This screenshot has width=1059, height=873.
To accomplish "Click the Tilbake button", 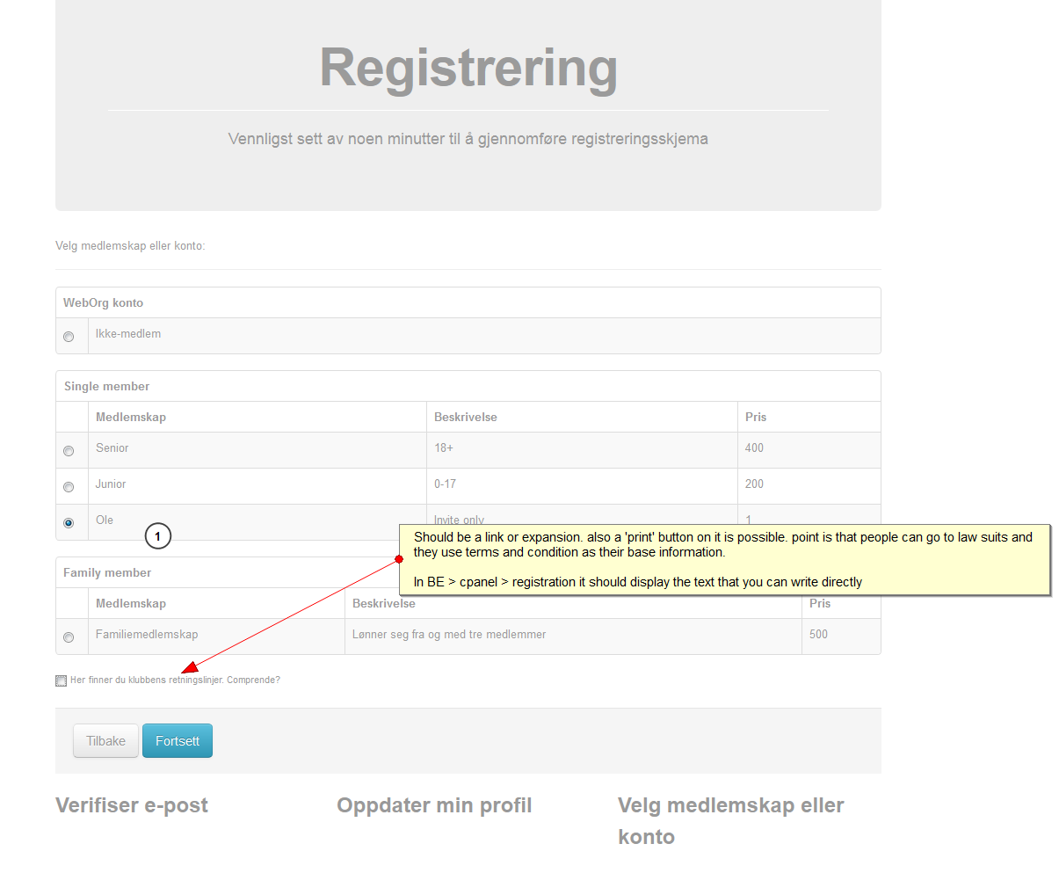I will click(x=105, y=741).
